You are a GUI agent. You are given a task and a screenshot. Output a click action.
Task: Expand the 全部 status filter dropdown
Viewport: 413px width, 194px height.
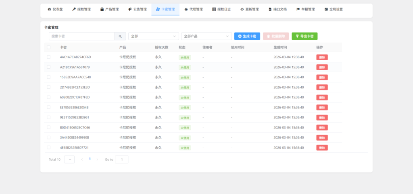(x=153, y=36)
